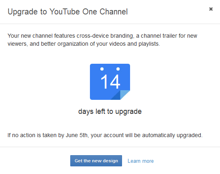Click the number 14 on the calendar
Screen dimensions: 220x174
click(110, 82)
